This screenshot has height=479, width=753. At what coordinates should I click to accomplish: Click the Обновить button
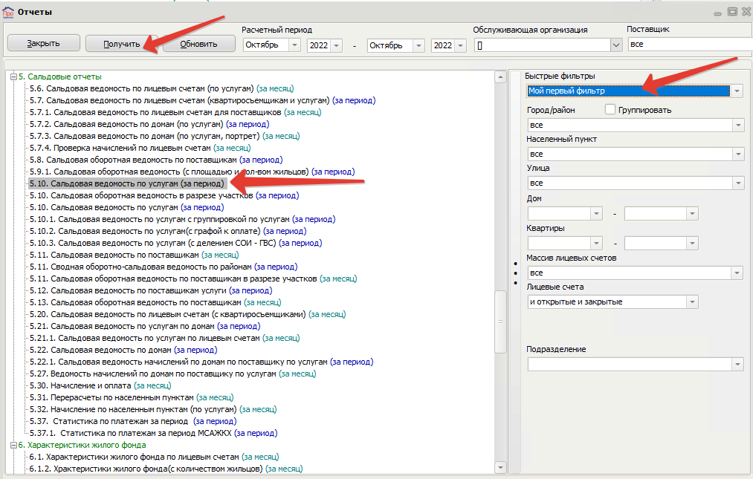point(198,44)
